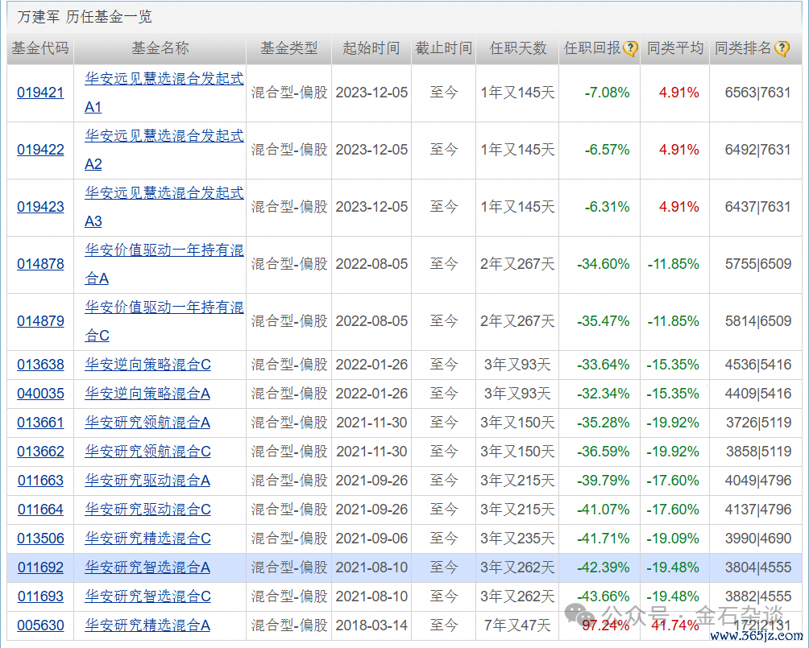The width and height of the screenshot is (809, 648).
Task: Open fund code 011664 link
Action: [40, 510]
